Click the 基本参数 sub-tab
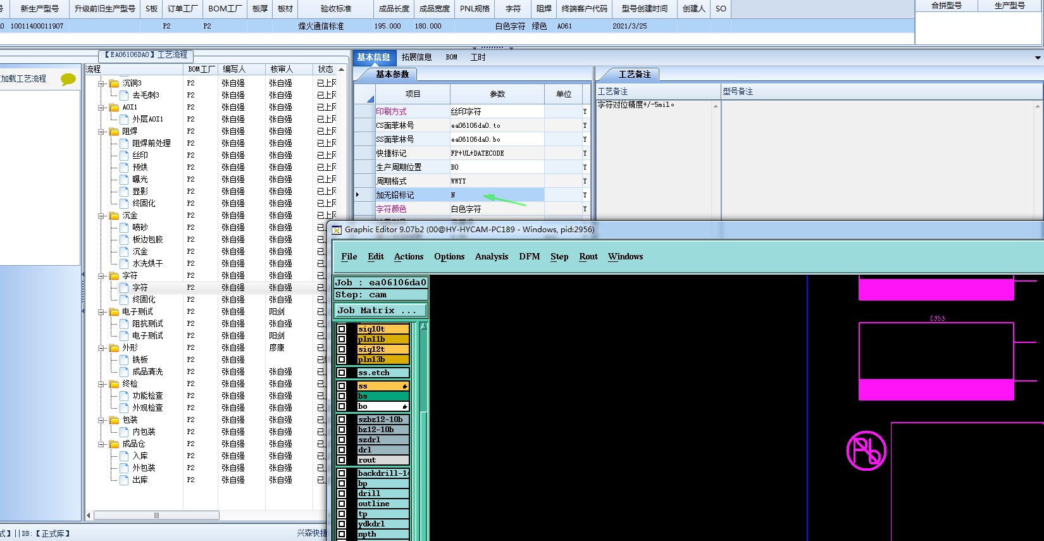 392,74
